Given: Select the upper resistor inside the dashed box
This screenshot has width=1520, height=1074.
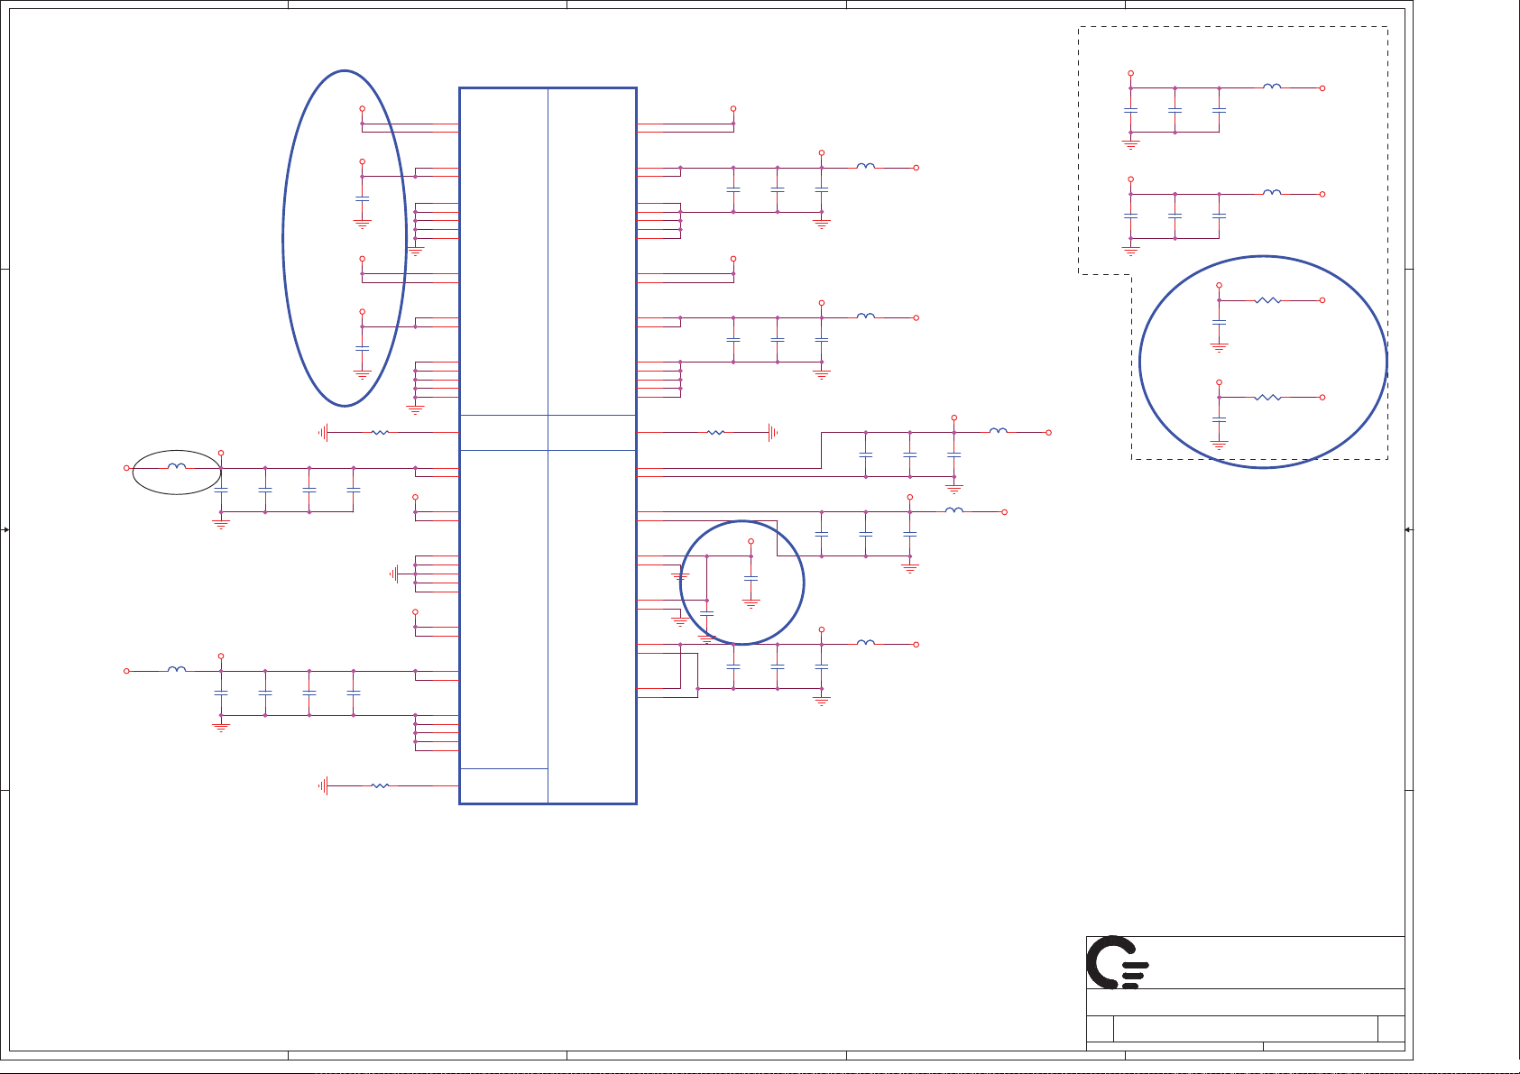Looking at the screenshot, I should pos(1267,300).
